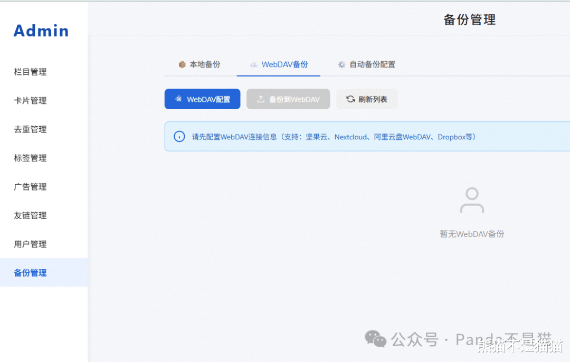Viewport: 570px width, 362px height.
Task: Click the 刷新列表 button
Action: coord(367,99)
